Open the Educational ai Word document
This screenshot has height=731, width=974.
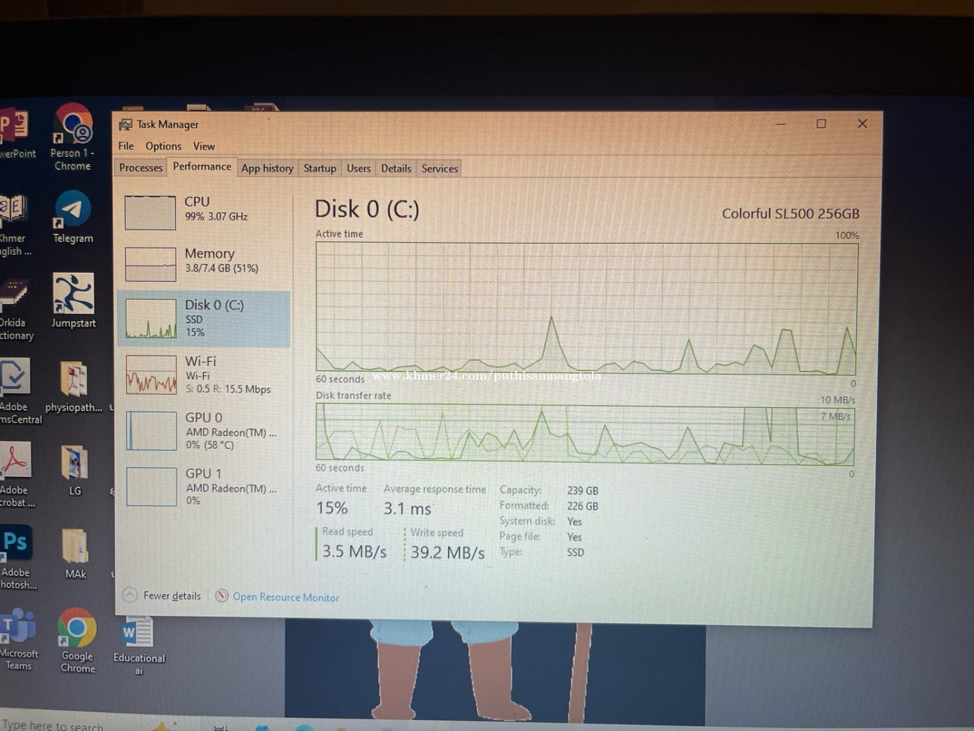(x=138, y=634)
